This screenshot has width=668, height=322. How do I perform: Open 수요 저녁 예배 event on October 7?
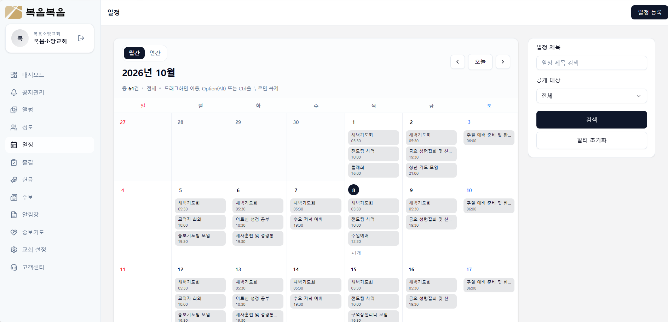coord(316,222)
